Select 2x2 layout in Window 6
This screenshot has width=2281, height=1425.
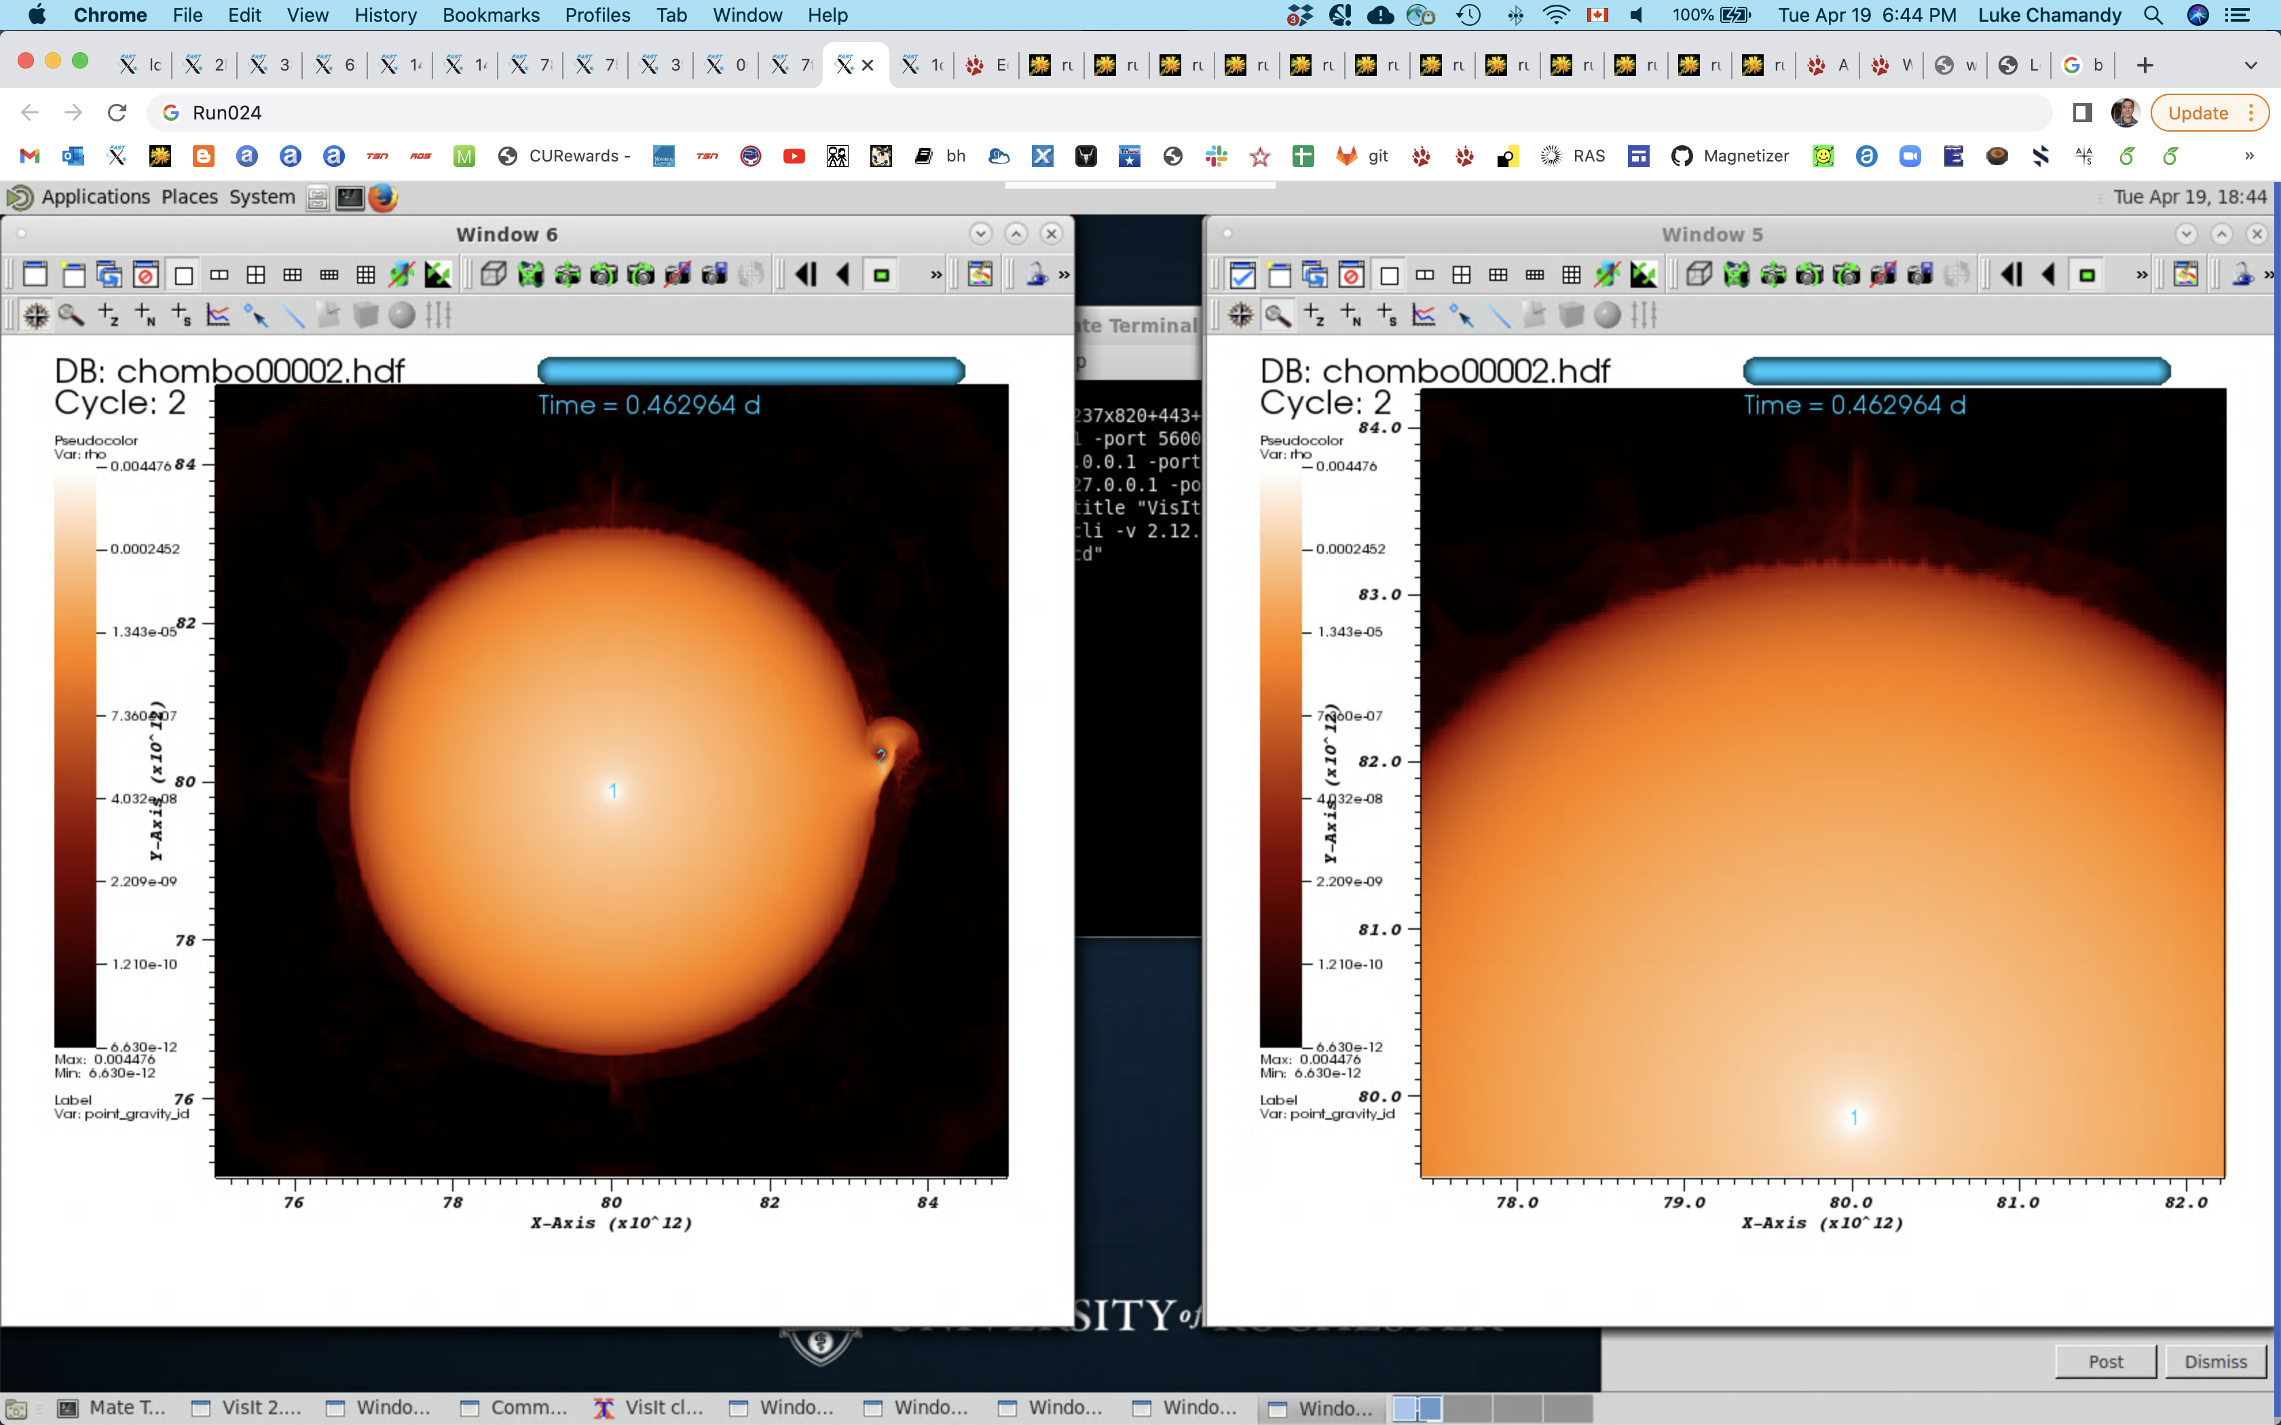tap(255, 274)
